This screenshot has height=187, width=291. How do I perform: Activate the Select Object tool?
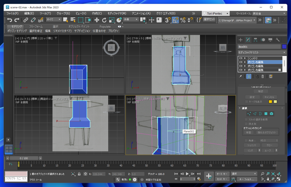pyautogui.click(x=65, y=20)
